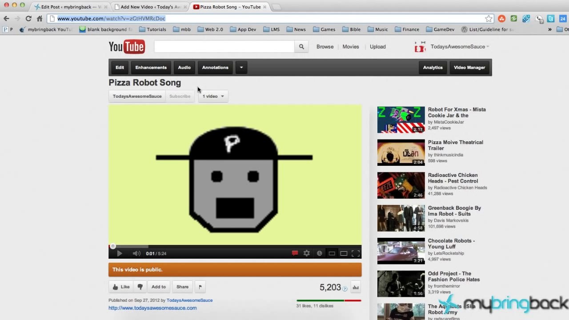
Task: Click the Subscribe button
Action: [180, 96]
